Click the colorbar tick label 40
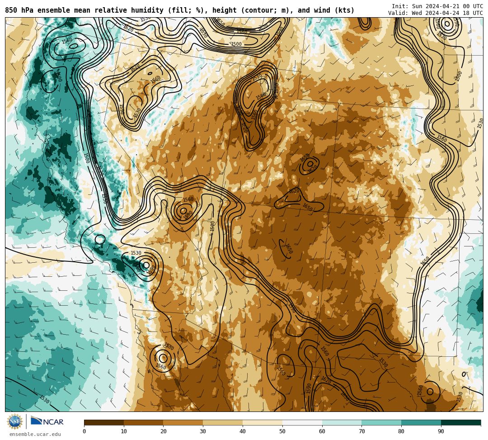Viewport: 488px width, 440px height. (243, 431)
